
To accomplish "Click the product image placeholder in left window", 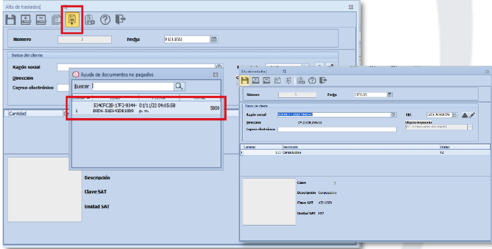I will [44, 190].
